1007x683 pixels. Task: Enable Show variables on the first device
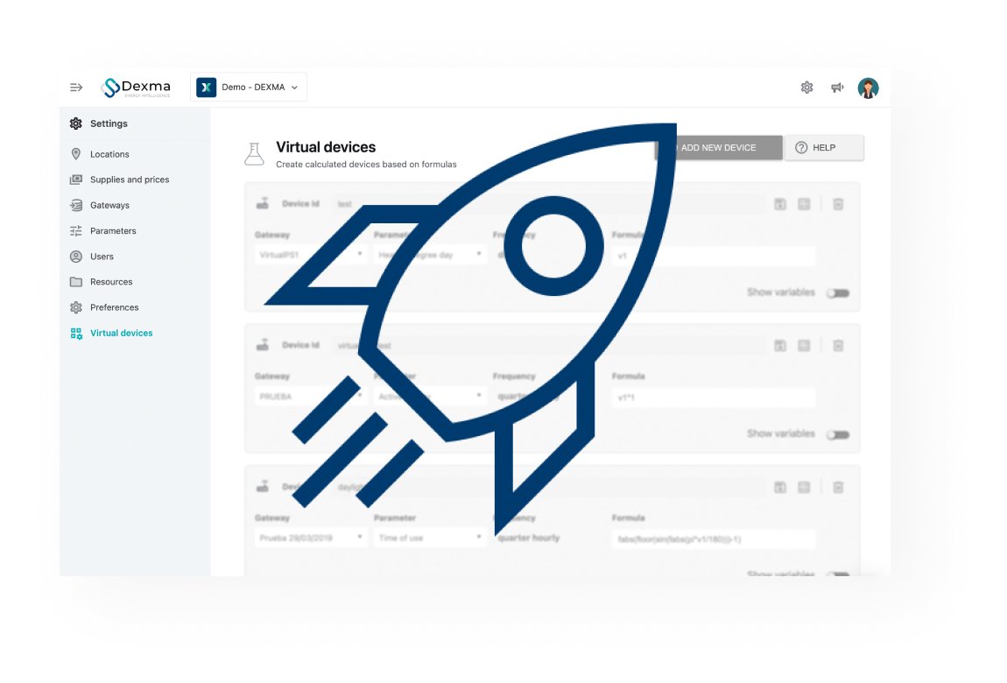[838, 292]
